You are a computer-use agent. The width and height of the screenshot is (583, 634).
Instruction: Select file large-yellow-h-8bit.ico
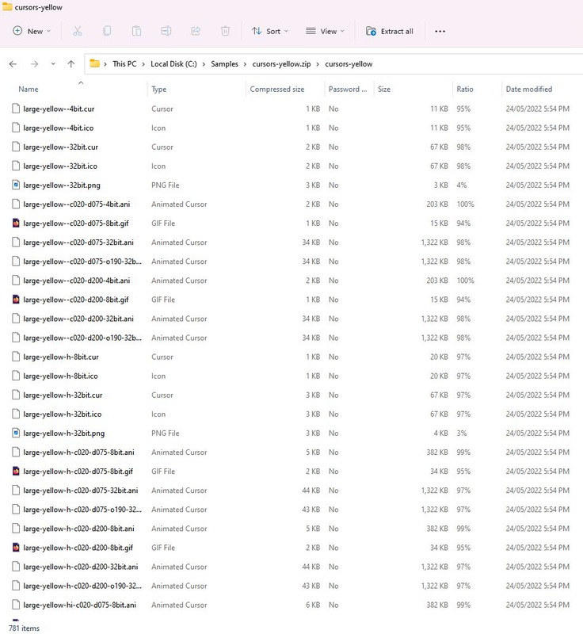(61, 376)
